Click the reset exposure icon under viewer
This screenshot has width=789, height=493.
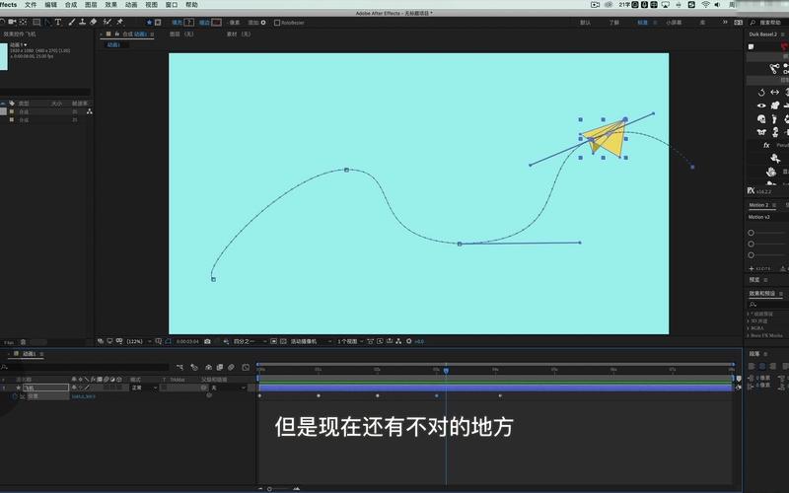[408, 341]
